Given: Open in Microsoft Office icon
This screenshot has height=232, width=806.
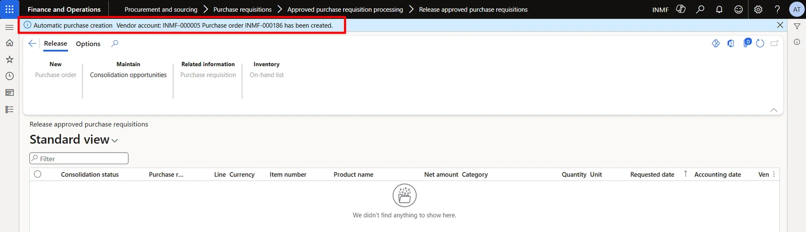Looking at the screenshot, I should point(730,44).
